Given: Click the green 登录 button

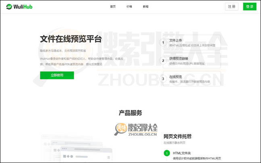Looking at the screenshot, I should (250, 6).
